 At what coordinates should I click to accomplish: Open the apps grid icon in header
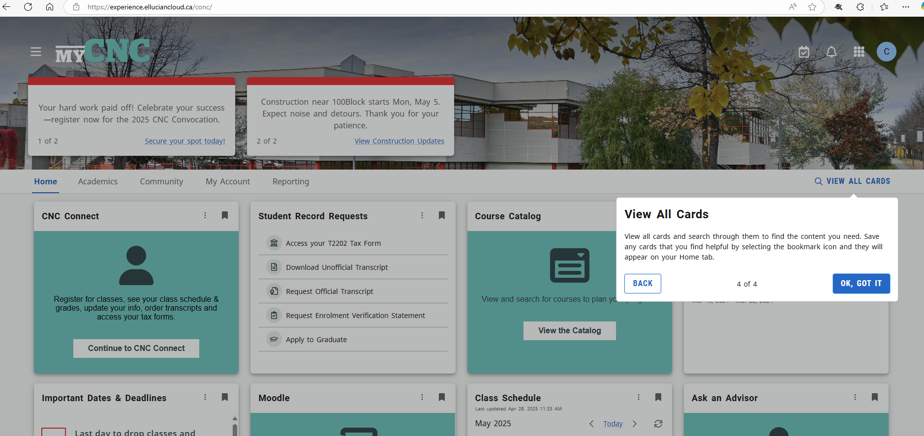tap(859, 52)
